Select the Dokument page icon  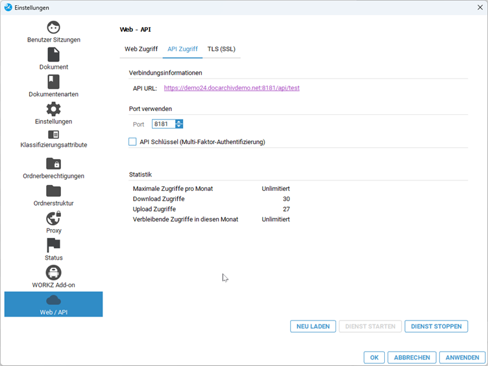(53, 55)
